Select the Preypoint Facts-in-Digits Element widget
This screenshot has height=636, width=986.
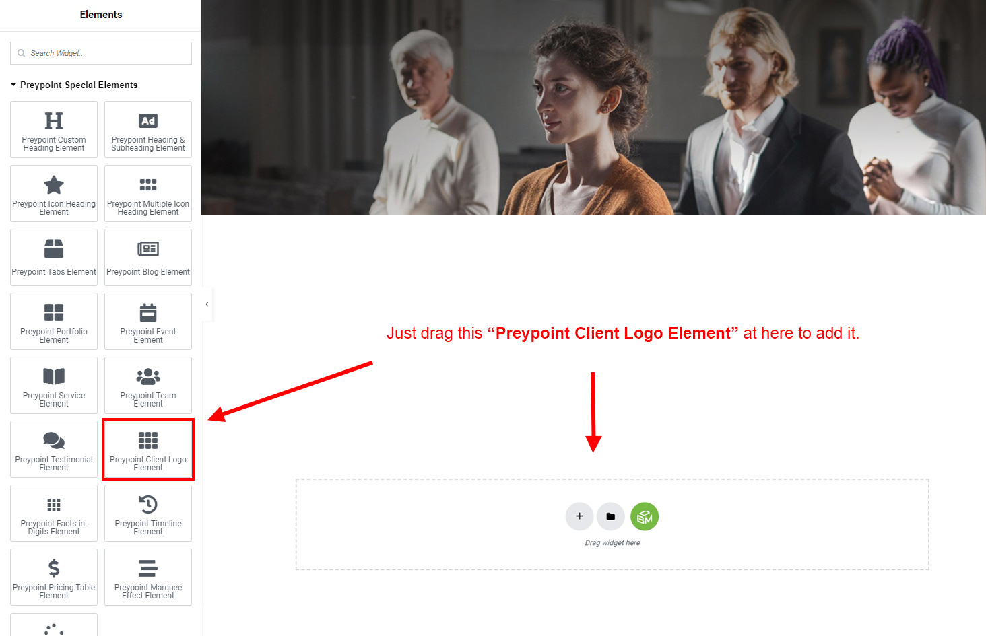(x=54, y=513)
